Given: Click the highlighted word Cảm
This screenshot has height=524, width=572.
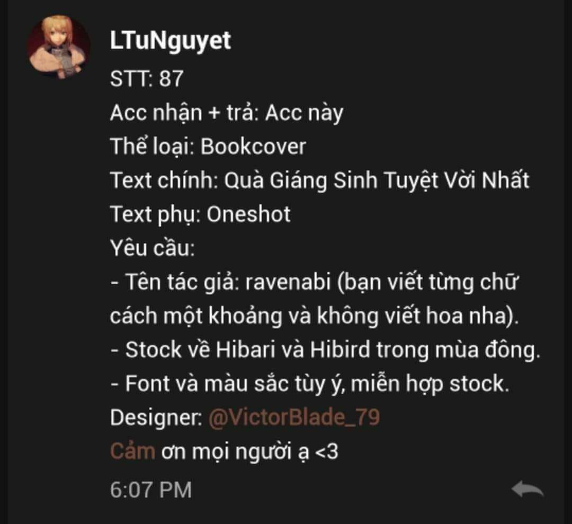Looking at the screenshot, I should tap(132, 451).
